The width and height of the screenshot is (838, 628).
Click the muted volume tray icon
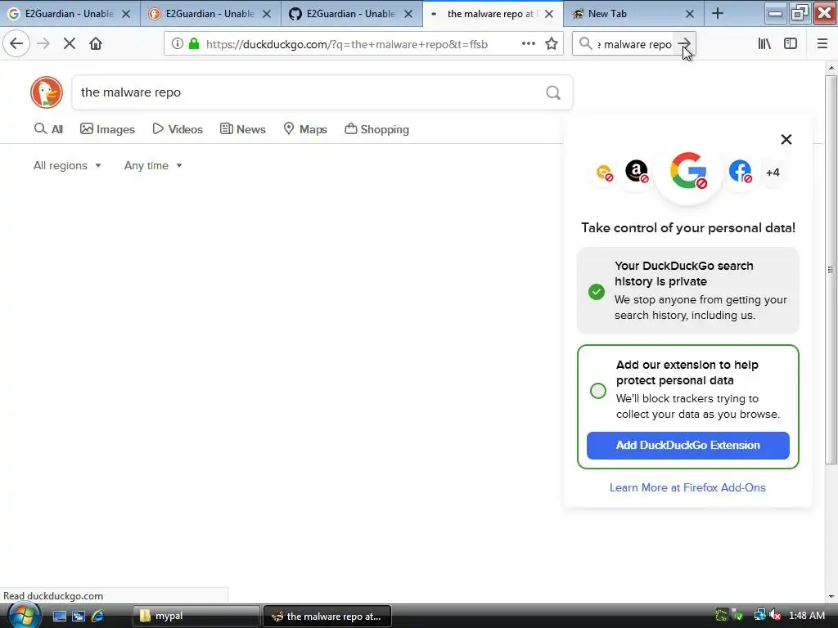click(775, 616)
